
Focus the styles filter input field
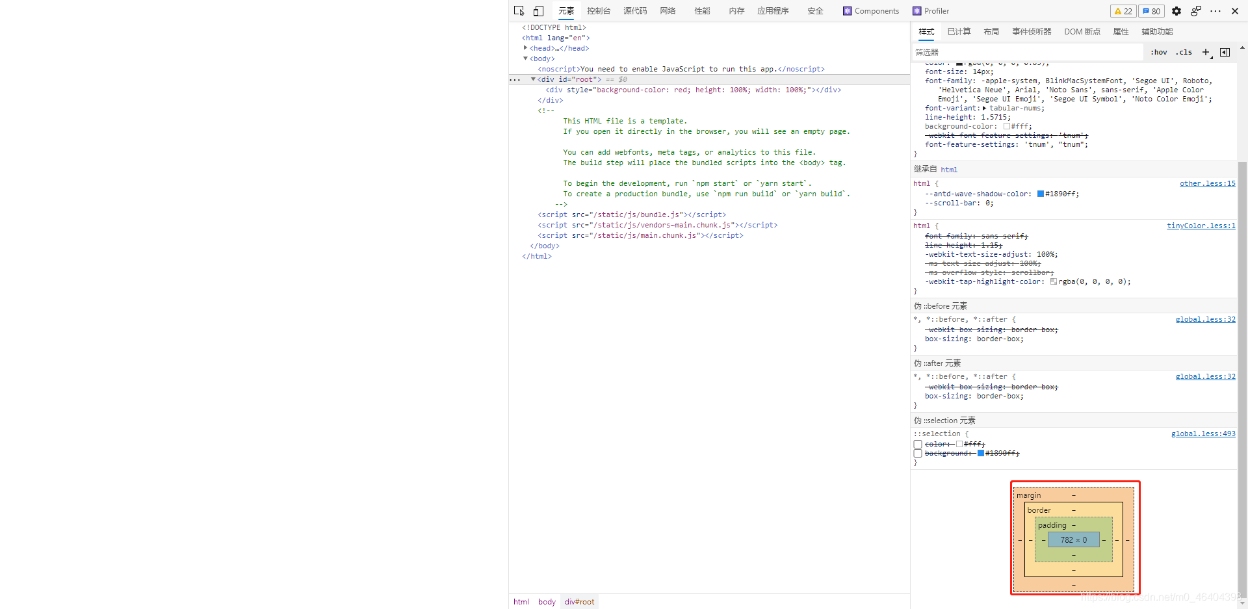pyautogui.click(x=1028, y=52)
